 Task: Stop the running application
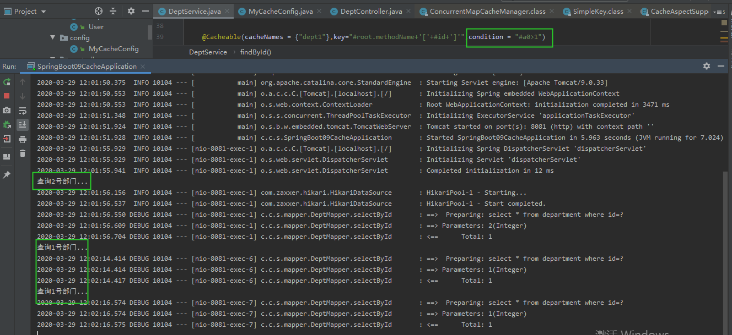point(7,96)
